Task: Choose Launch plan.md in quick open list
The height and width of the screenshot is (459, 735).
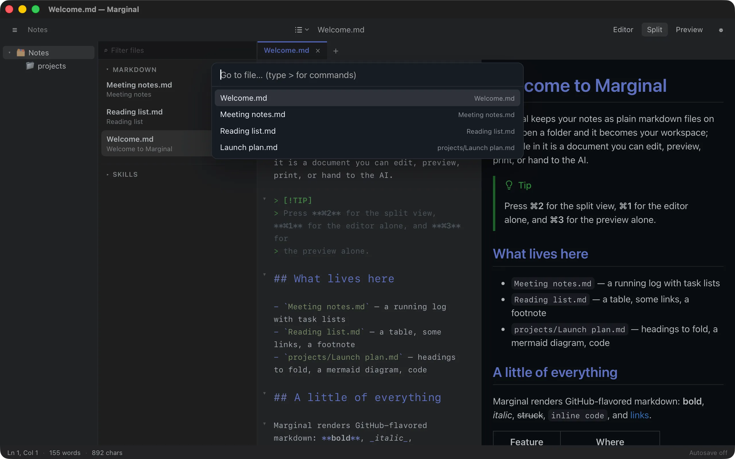Action: 367,147
